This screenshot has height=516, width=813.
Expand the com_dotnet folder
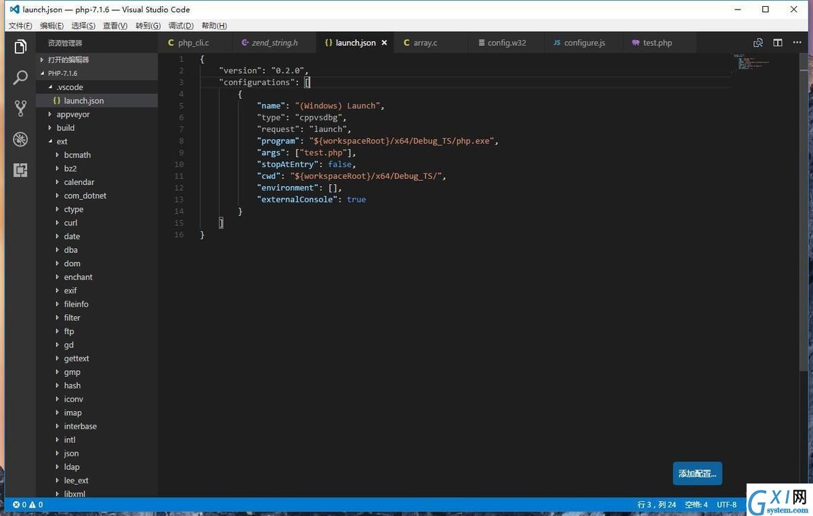tap(97, 195)
